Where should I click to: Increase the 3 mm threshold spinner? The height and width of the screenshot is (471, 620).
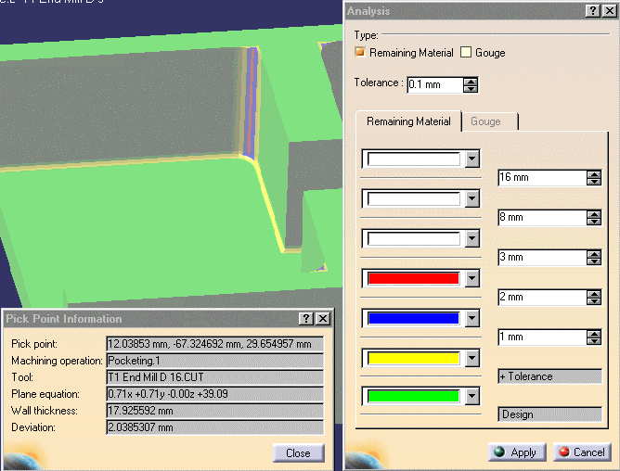point(594,253)
